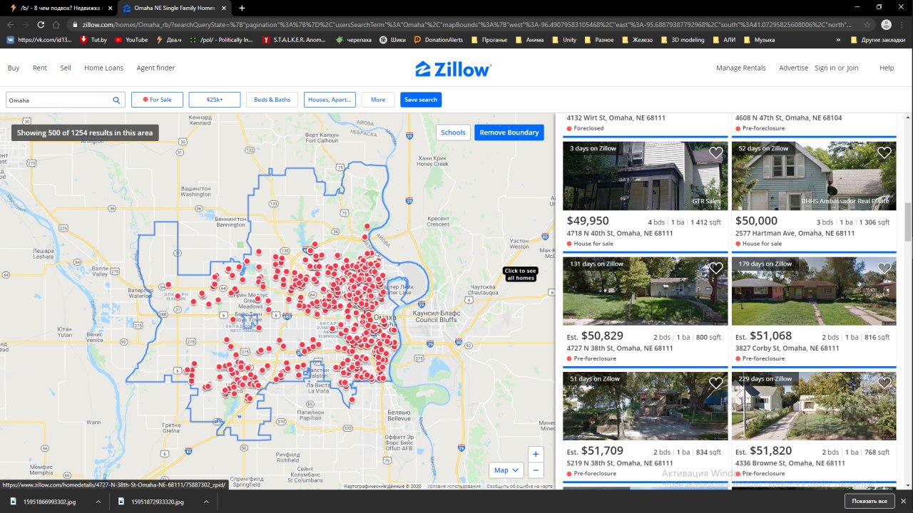This screenshot has width=913, height=513.
Task: Open Chrome three-dot menu
Action: pos(903,24)
